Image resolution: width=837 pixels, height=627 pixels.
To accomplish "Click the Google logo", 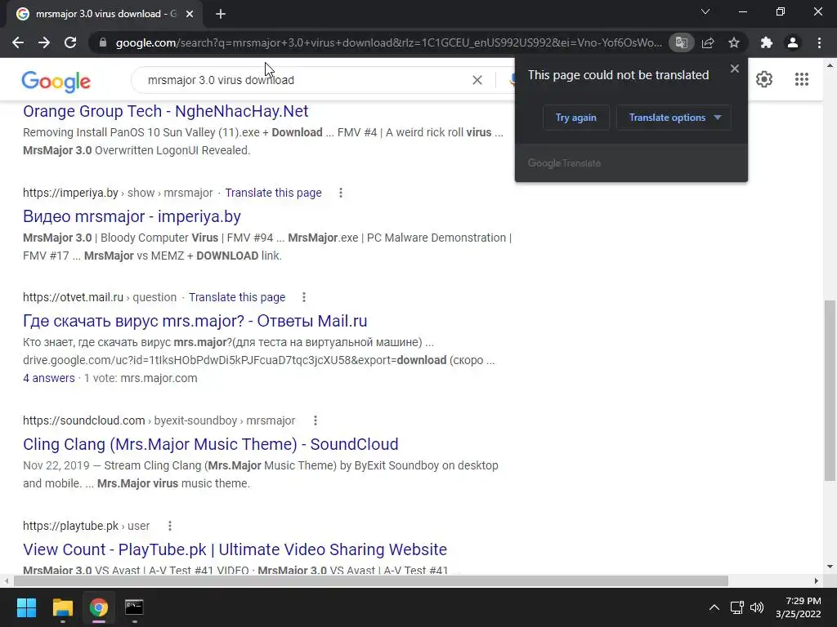I will pos(56,81).
